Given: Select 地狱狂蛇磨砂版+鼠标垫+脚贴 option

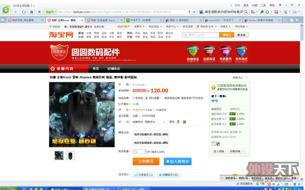Looking at the screenshot, I should pos(151,134).
